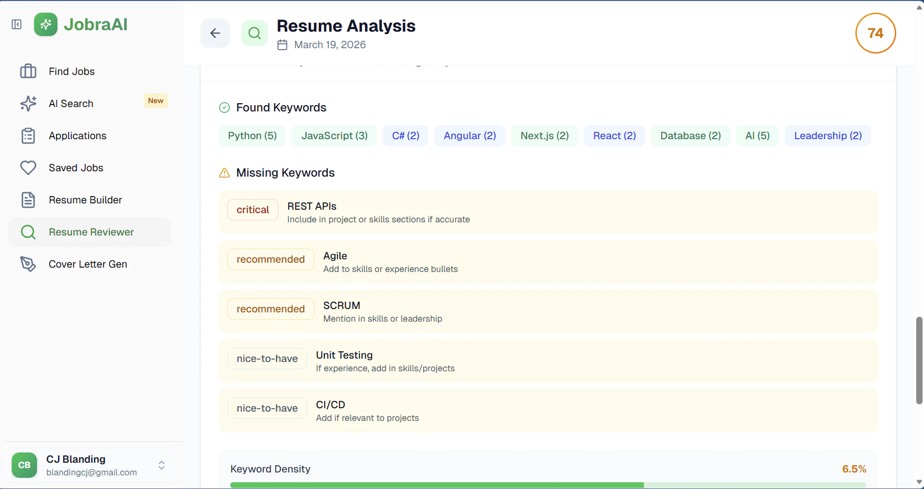Click the AI Search sparkle icon
This screenshot has height=489, width=924.
click(x=28, y=104)
